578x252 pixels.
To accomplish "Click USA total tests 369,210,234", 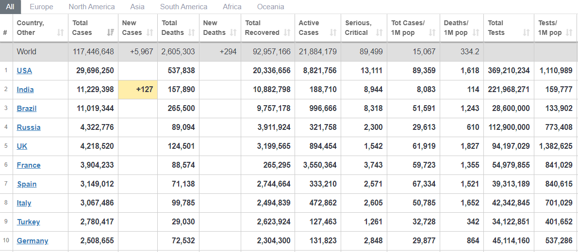I will 509,71.
